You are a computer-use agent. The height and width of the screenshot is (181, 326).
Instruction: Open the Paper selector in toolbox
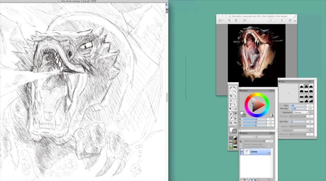click(231, 138)
